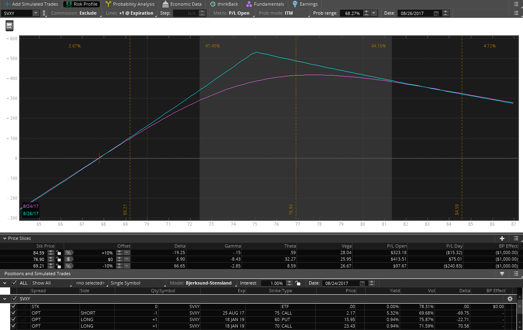This screenshot has height=330, width=523.
Task: Change the Bjerksund-Stensland pricing model
Action: [209, 283]
